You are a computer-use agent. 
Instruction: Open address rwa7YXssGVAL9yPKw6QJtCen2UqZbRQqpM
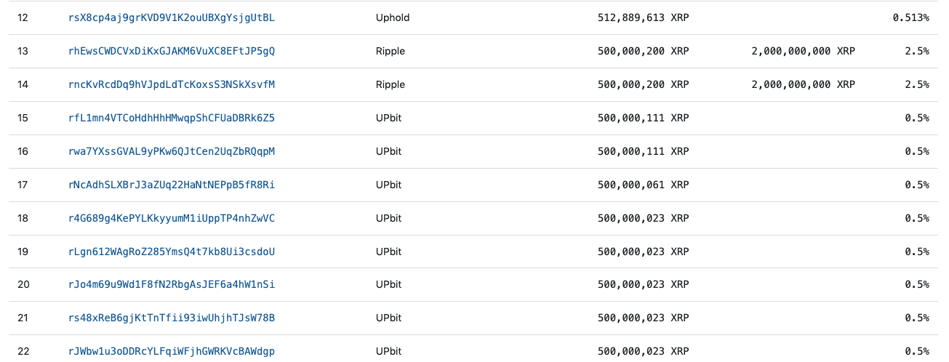pyautogui.click(x=172, y=151)
